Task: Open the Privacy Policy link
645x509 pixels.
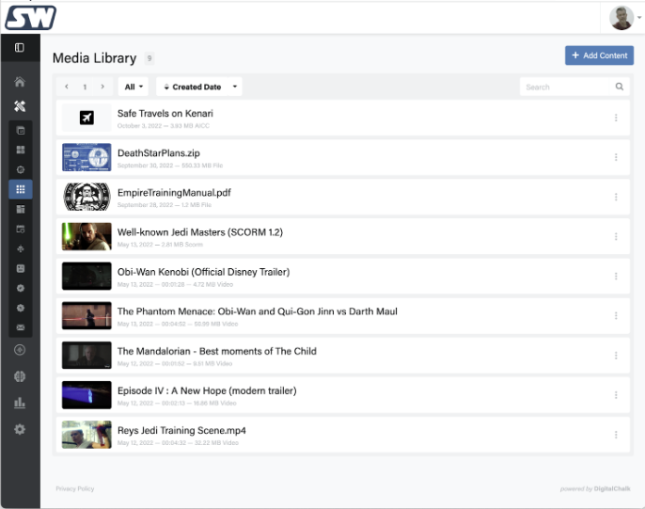Action: point(74,488)
